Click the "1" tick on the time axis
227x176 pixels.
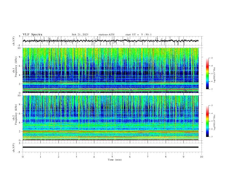40,157
